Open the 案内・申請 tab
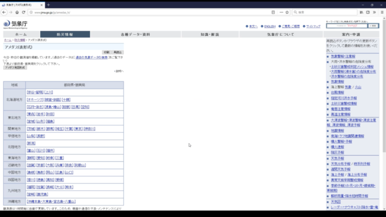Image resolution: width=386 pixels, height=217 pixels. 351,34
